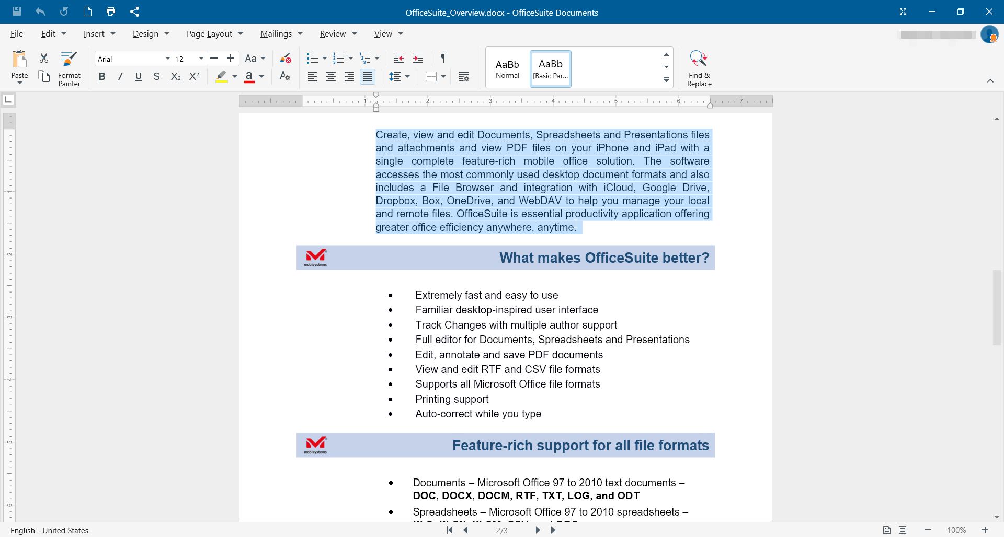Open the Mailings menu
Viewport: 1004px width, 537px height.
tap(281, 33)
